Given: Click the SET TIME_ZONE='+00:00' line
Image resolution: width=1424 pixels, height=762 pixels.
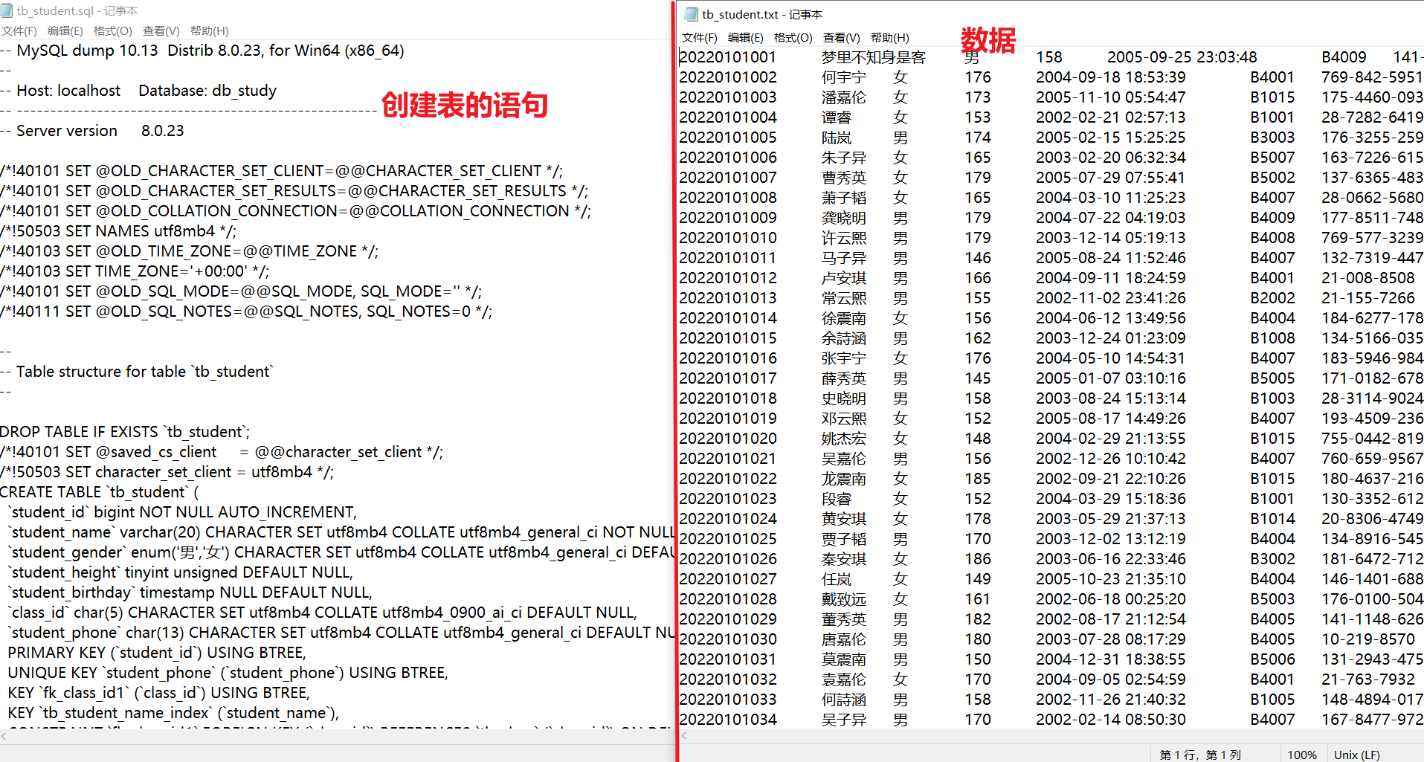Looking at the screenshot, I should click(135, 271).
